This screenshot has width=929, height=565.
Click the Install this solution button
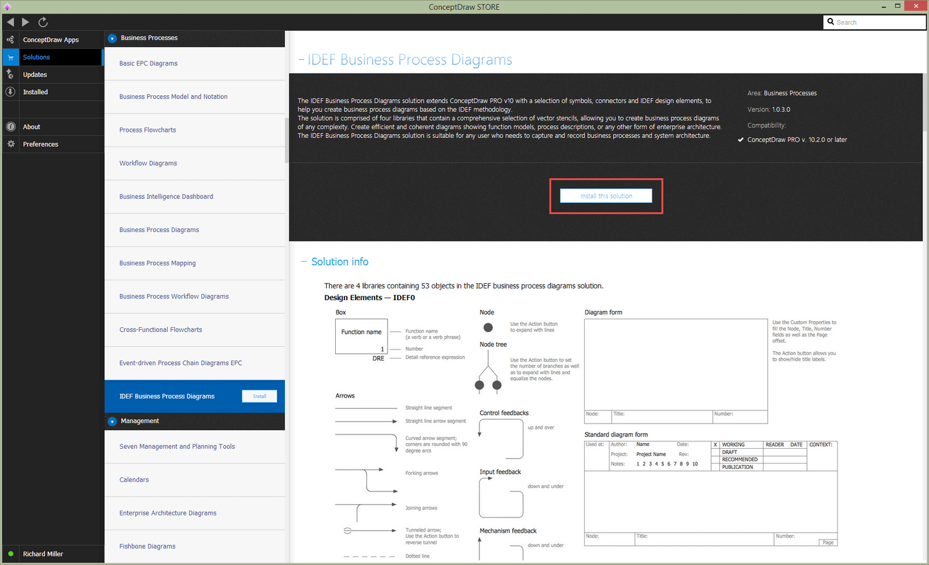click(606, 196)
